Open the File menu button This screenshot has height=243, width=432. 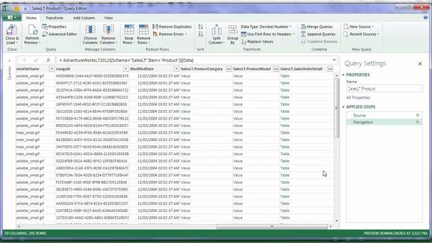12,18
